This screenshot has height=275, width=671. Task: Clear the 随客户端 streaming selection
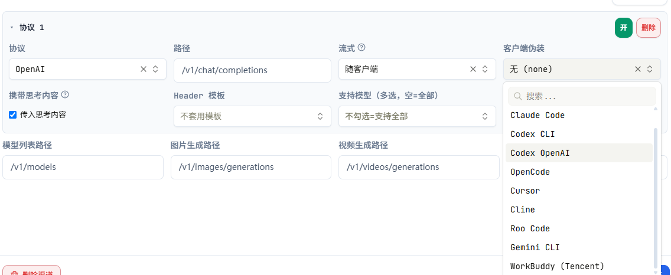tap(473, 69)
